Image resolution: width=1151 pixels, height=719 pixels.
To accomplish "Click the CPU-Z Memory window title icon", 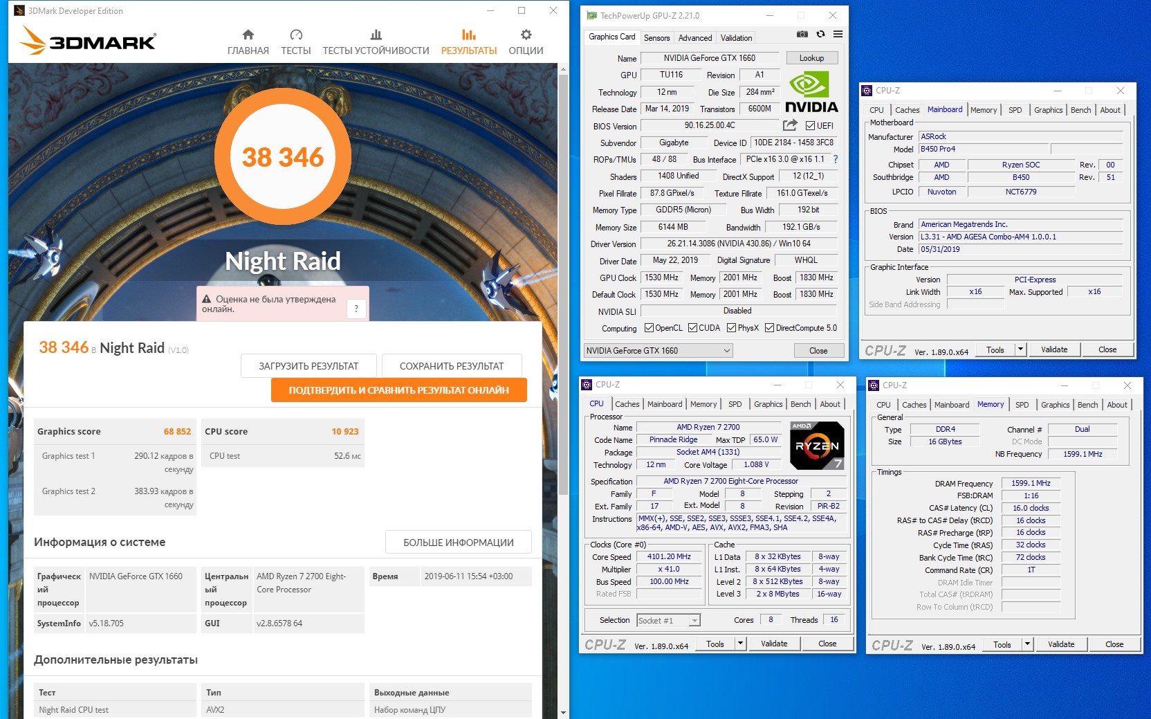I will 874,385.
